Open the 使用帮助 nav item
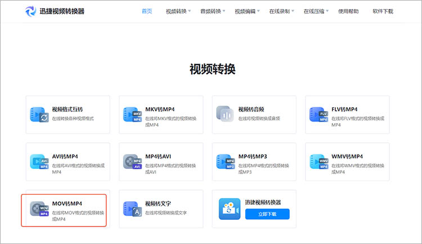This screenshot has width=422, height=244. [x=348, y=11]
